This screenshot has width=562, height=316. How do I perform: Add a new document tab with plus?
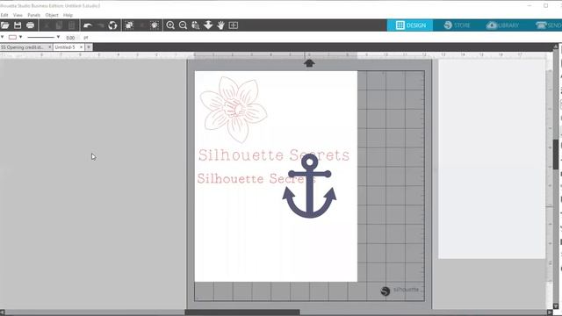tap(89, 47)
